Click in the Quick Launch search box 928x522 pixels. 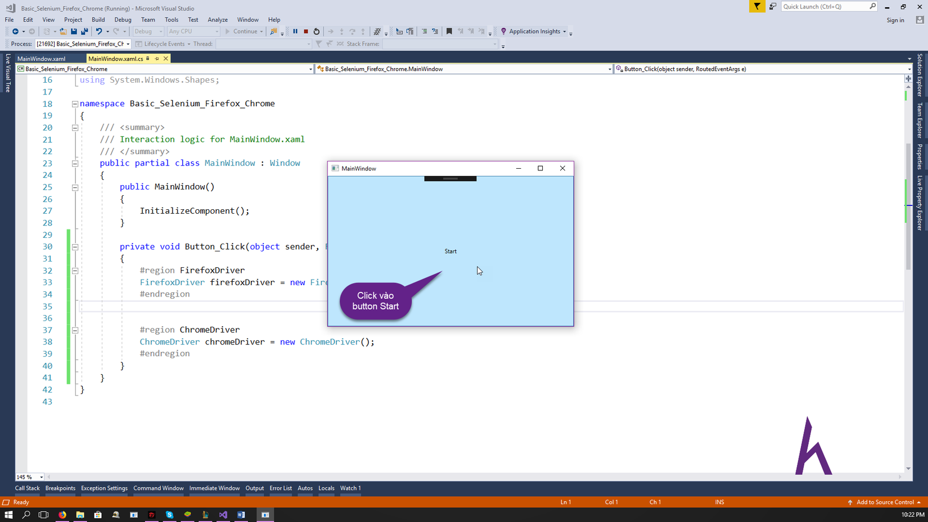(x=824, y=6)
